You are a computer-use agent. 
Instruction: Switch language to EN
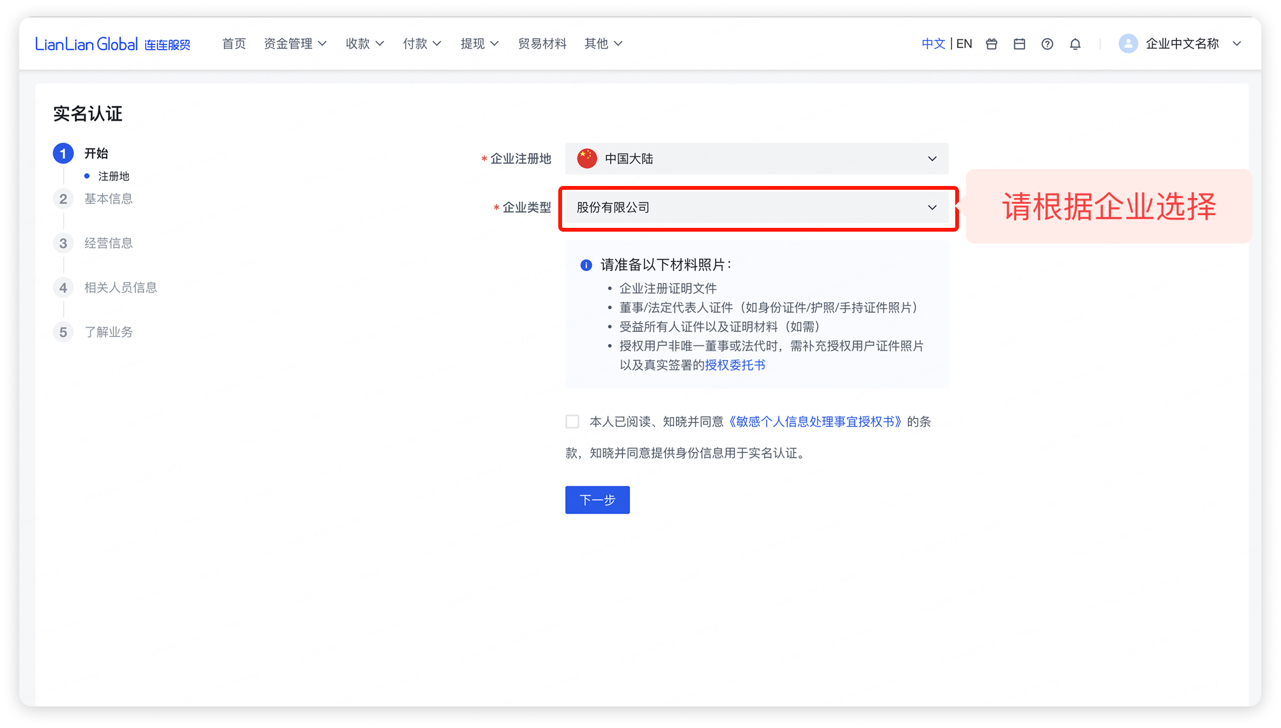click(x=964, y=44)
